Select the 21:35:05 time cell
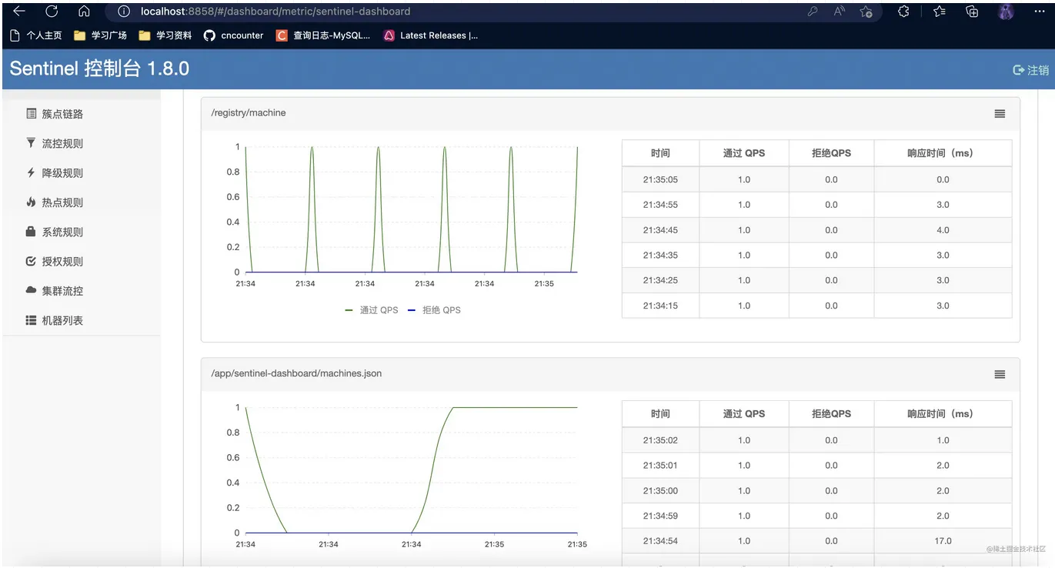 point(660,179)
